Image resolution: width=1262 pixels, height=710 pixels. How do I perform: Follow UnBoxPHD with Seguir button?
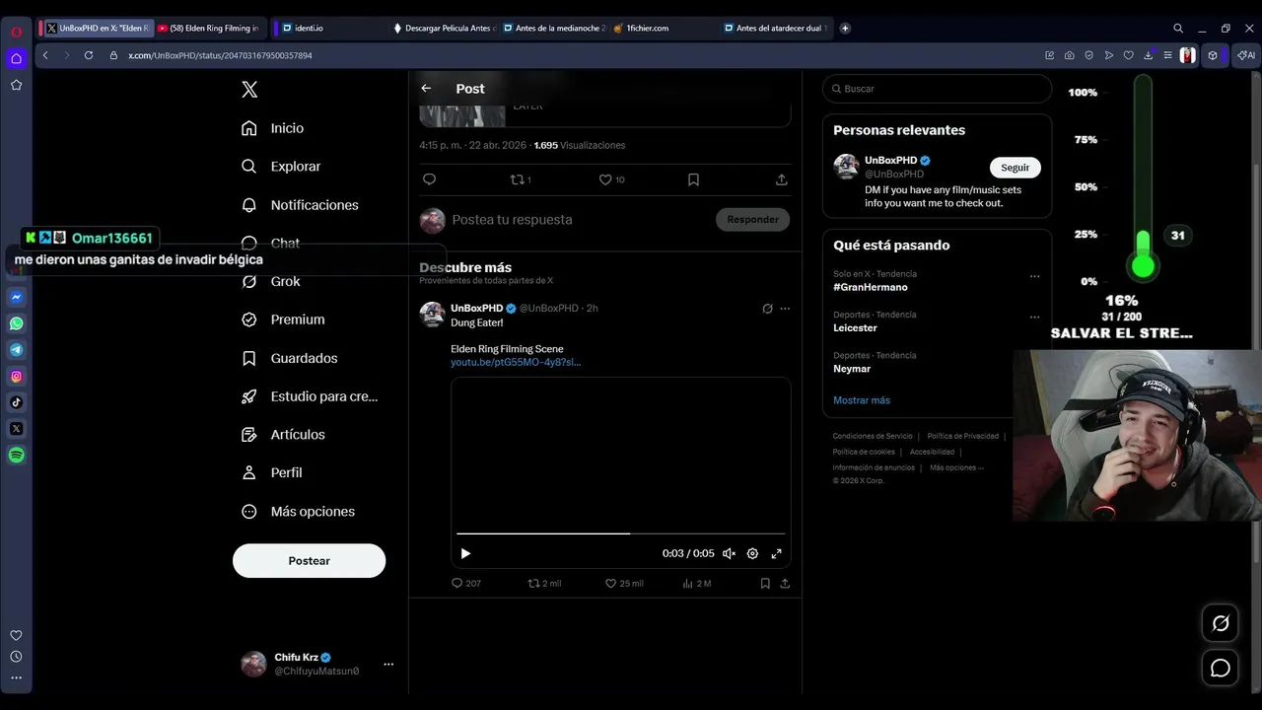click(x=1016, y=168)
